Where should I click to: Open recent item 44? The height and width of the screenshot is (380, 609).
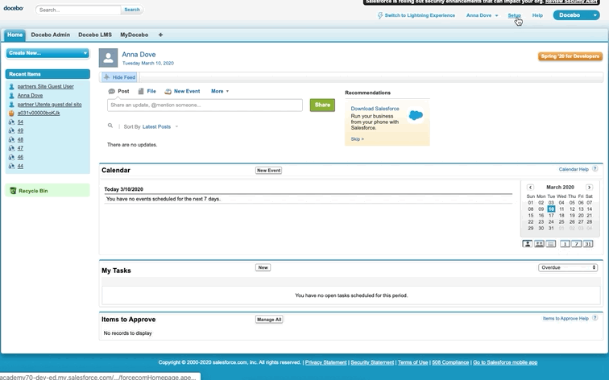(20, 166)
